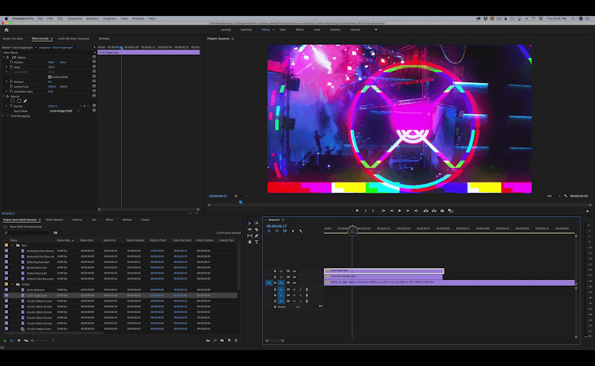Choose free draw bezier mask pen

point(25,101)
